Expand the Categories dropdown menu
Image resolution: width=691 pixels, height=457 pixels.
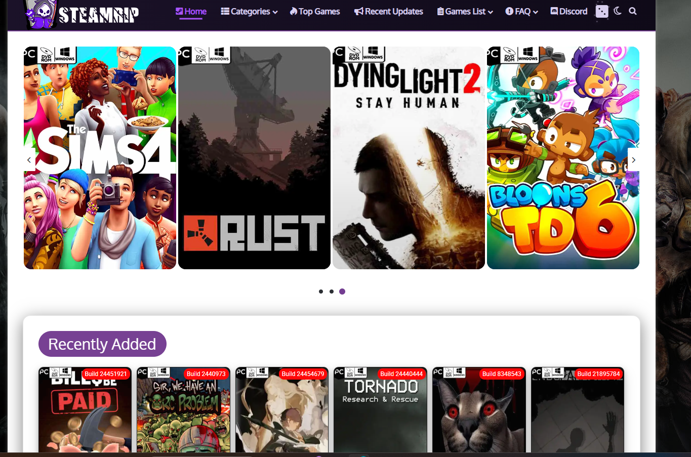(249, 11)
